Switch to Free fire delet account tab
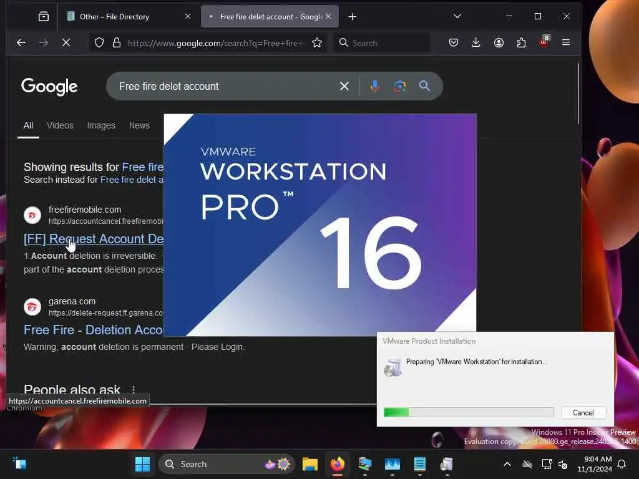 point(270,17)
